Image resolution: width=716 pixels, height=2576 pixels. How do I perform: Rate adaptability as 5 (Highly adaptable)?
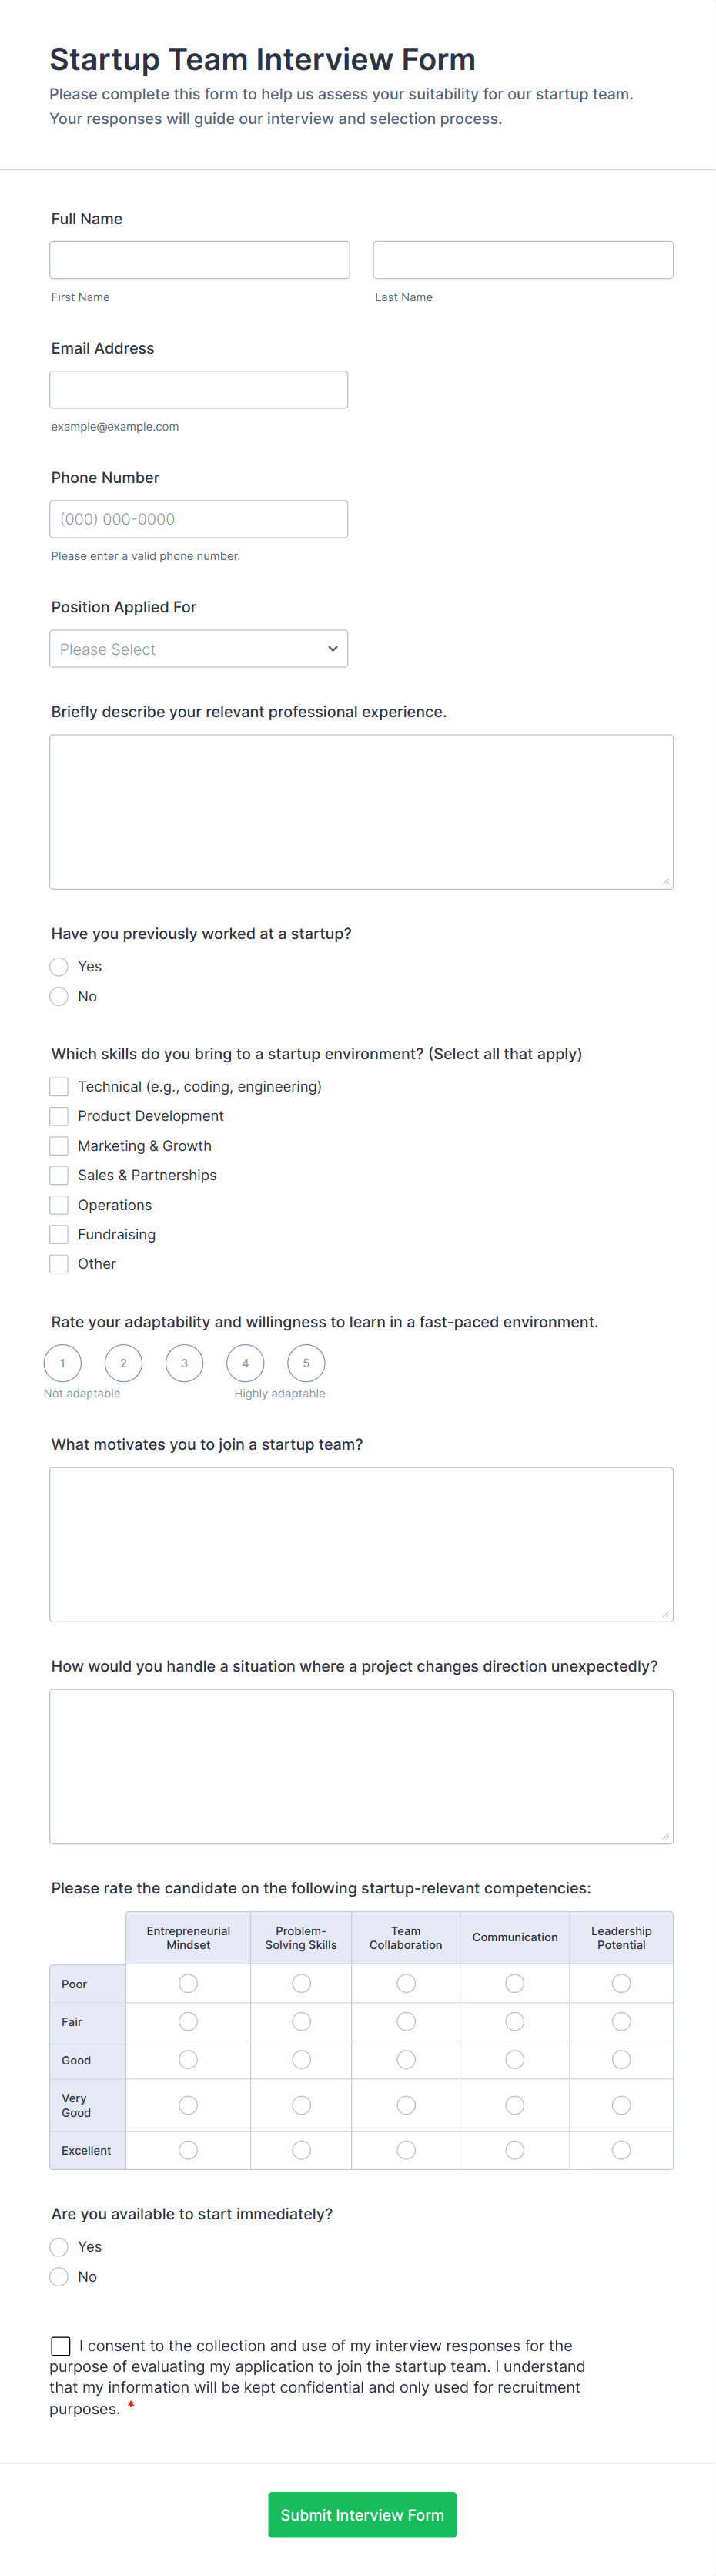pos(306,1363)
